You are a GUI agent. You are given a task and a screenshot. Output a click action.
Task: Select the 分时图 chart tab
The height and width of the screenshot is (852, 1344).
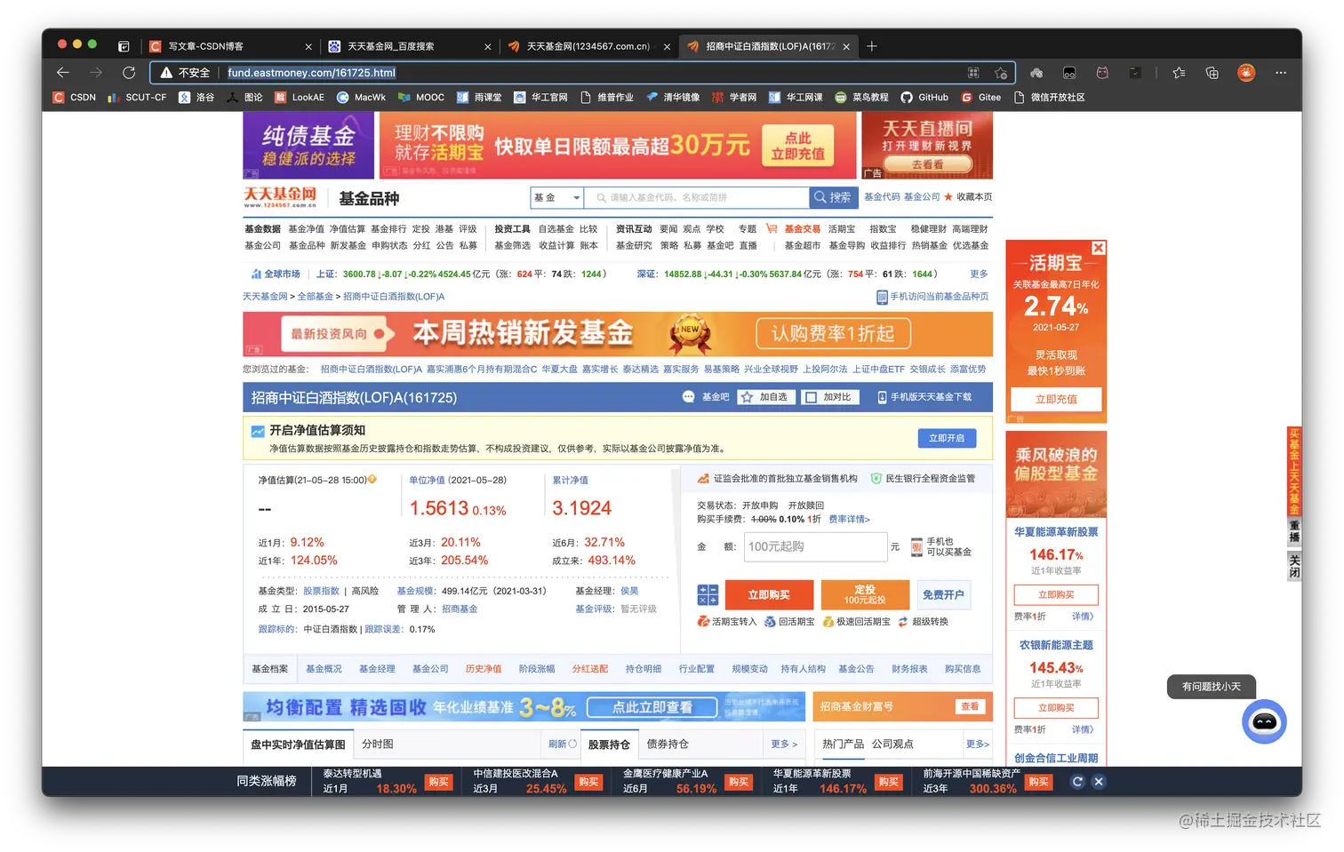tap(378, 745)
